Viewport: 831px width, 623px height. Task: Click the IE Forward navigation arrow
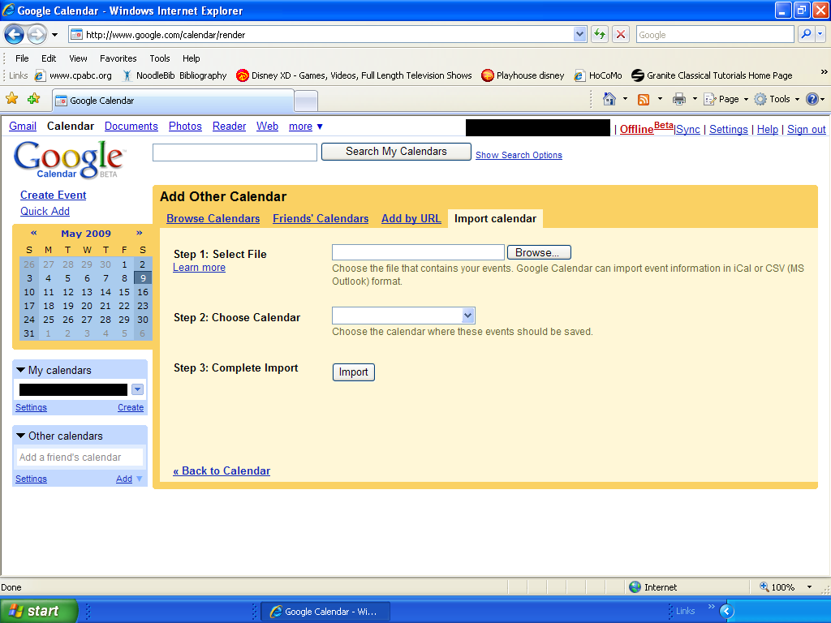coord(37,35)
